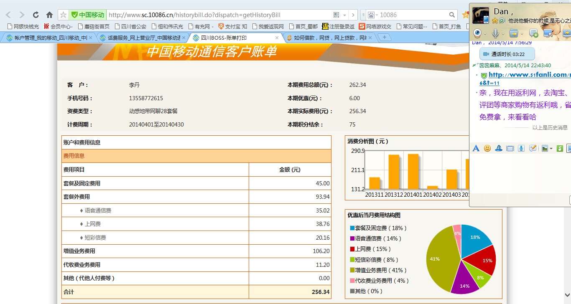Go to the browser home page
The height and width of the screenshot is (304, 571).
(49, 15)
